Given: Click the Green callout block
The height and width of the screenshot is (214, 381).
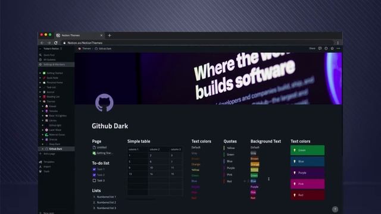Looking at the screenshot, I should click(307, 150).
